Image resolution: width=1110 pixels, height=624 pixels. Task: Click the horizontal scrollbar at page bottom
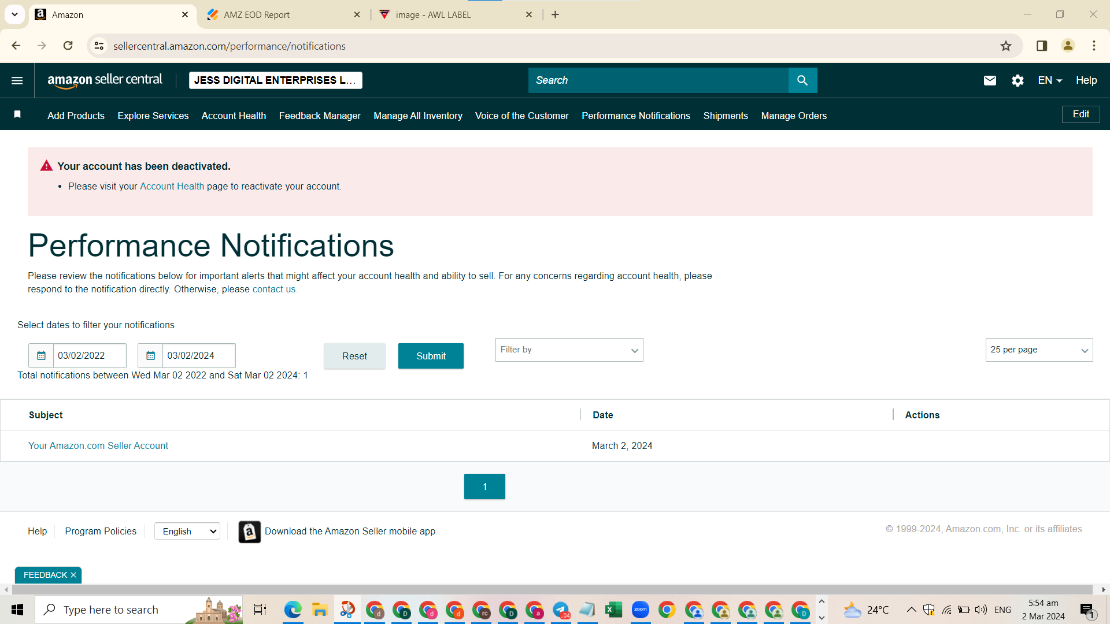pos(552,590)
